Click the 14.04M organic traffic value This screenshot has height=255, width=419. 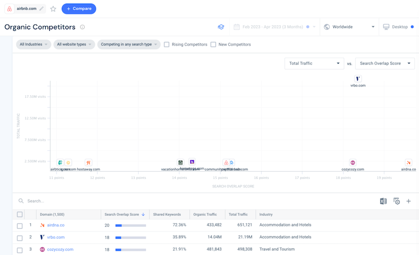pyautogui.click(x=215, y=237)
